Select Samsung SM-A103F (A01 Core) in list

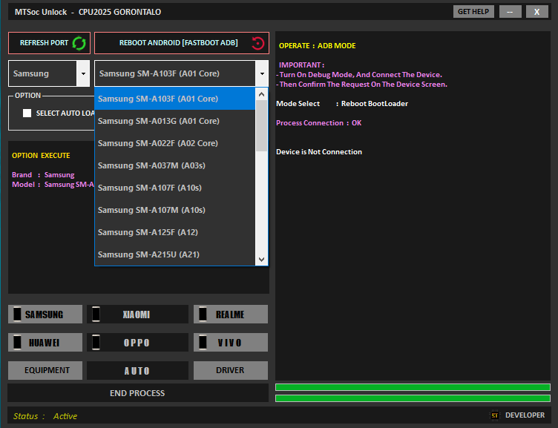click(x=174, y=99)
